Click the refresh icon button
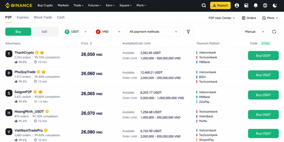The image size is (284, 142). click(274, 32)
